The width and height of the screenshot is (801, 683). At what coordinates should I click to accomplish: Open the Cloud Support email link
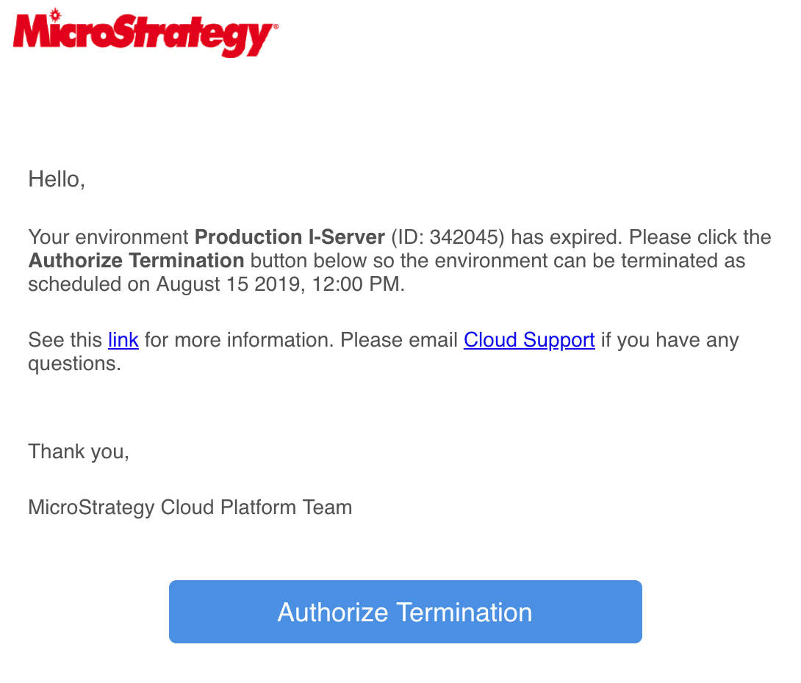[529, 340]
